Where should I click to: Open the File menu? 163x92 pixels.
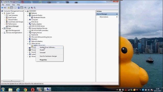[x=3, y=5]
